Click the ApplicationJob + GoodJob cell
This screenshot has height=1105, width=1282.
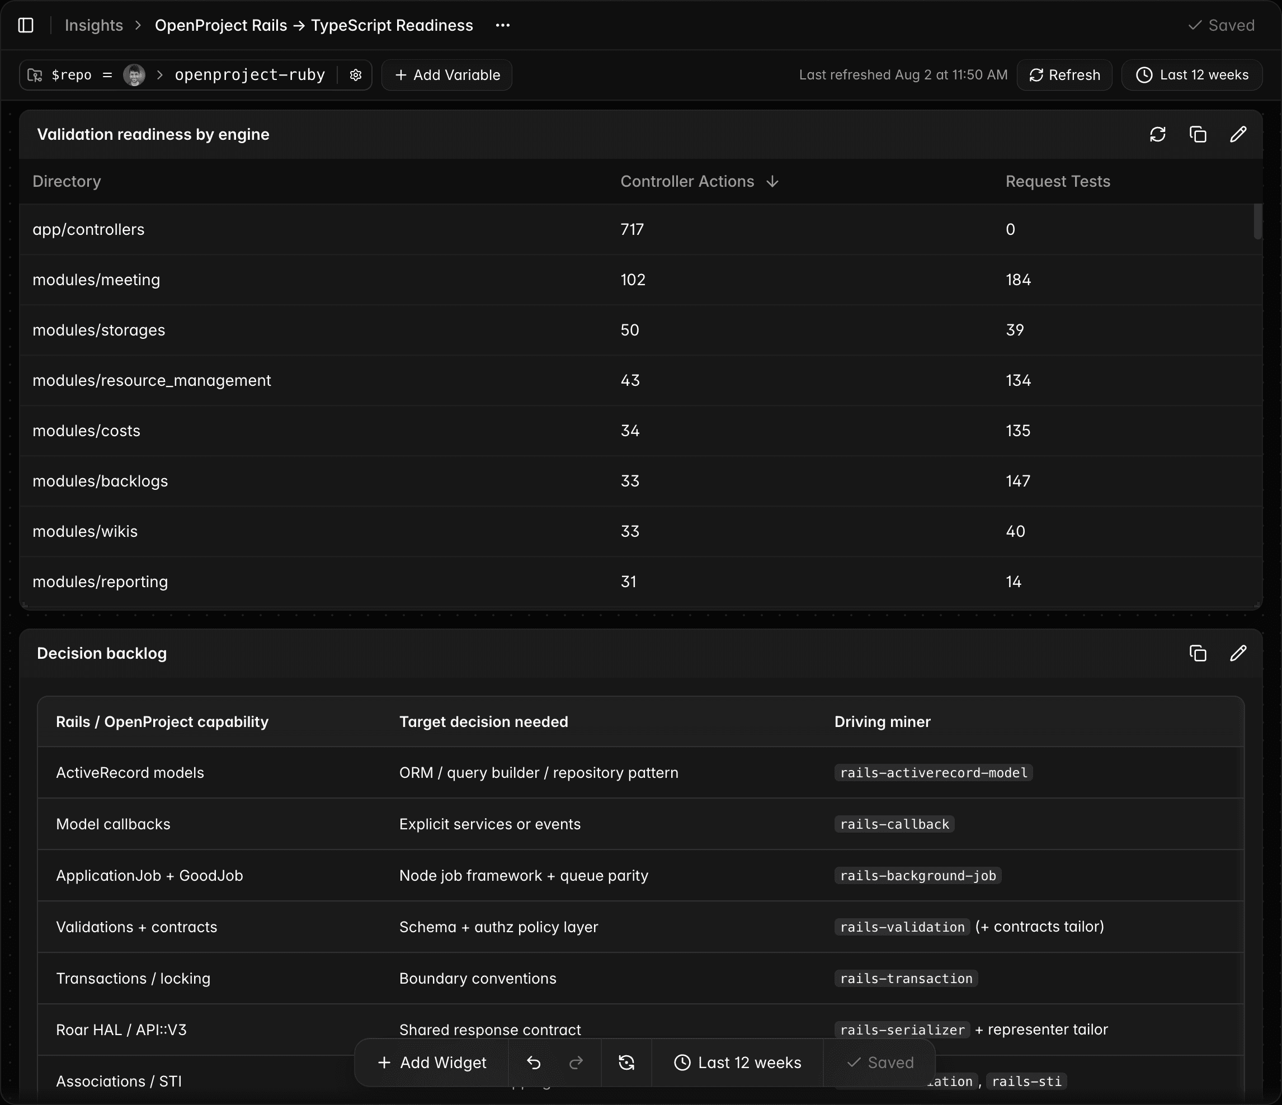[x=149, y=876]
